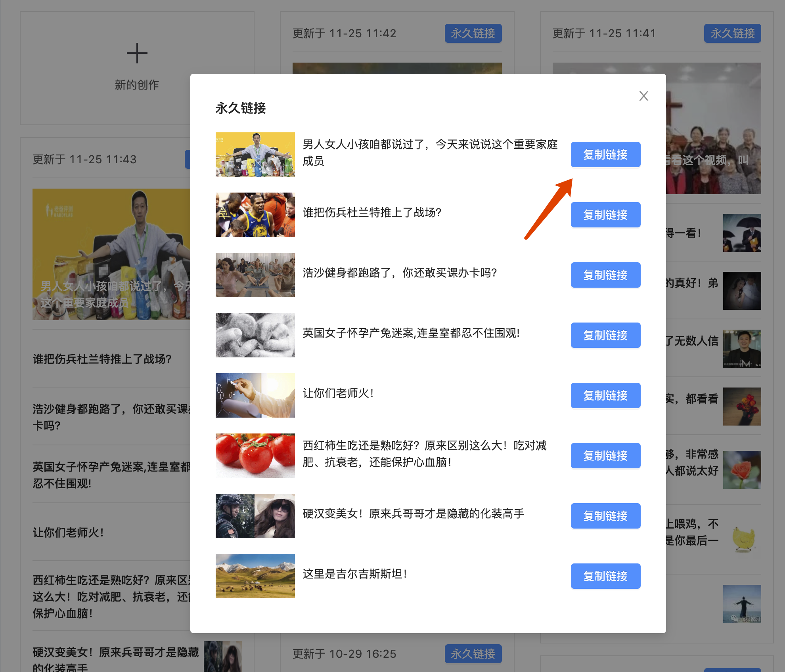Screen dimensions: 785x672
Task: Select dialog title 浩沙健身都跑路了
Action: pyautogui.click(x=400, y=273)
